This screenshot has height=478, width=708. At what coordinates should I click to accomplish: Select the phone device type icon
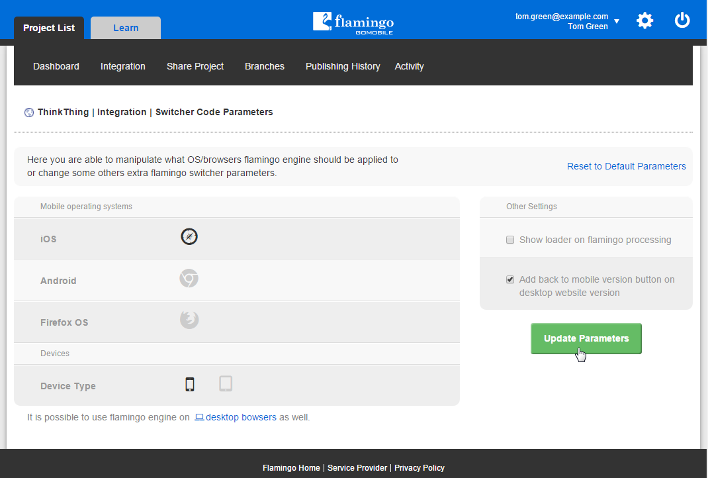(190, 384)
